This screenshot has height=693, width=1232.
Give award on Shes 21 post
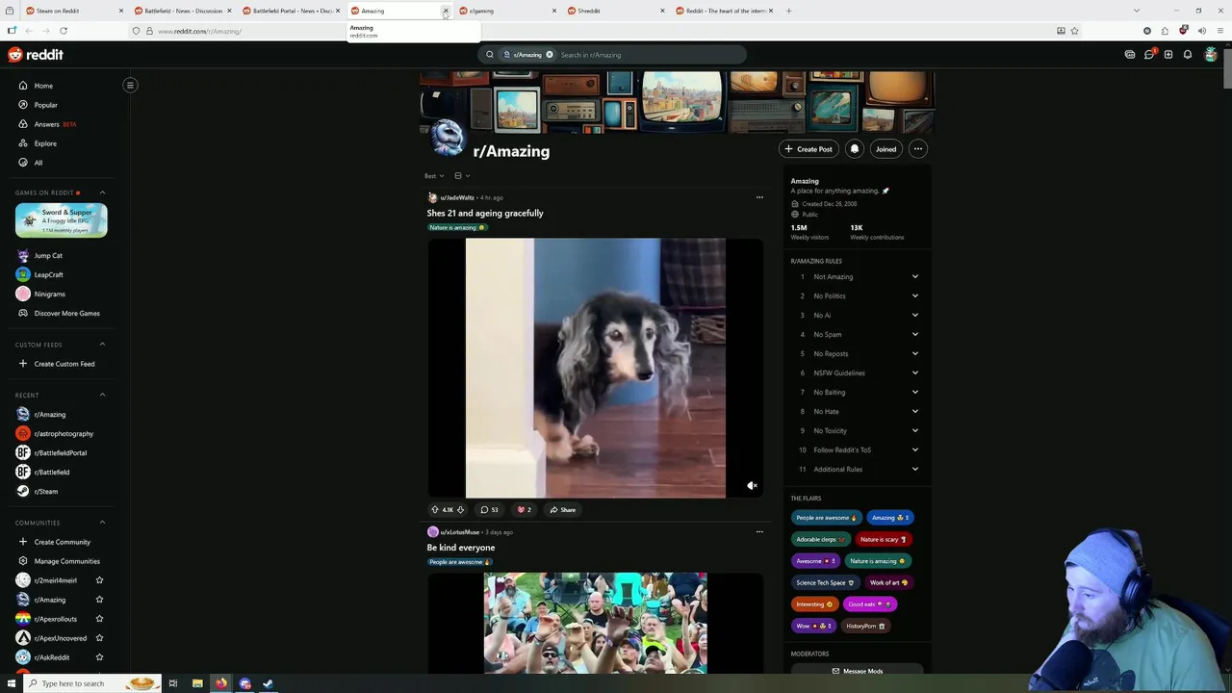(525, 510)
